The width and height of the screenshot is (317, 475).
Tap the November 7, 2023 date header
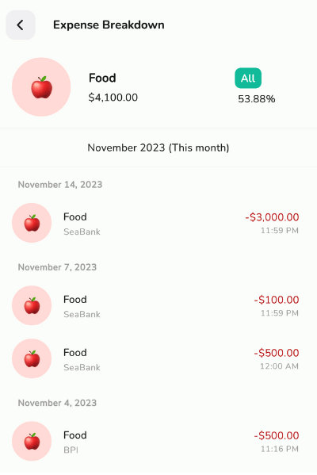[x=57, y=267]
